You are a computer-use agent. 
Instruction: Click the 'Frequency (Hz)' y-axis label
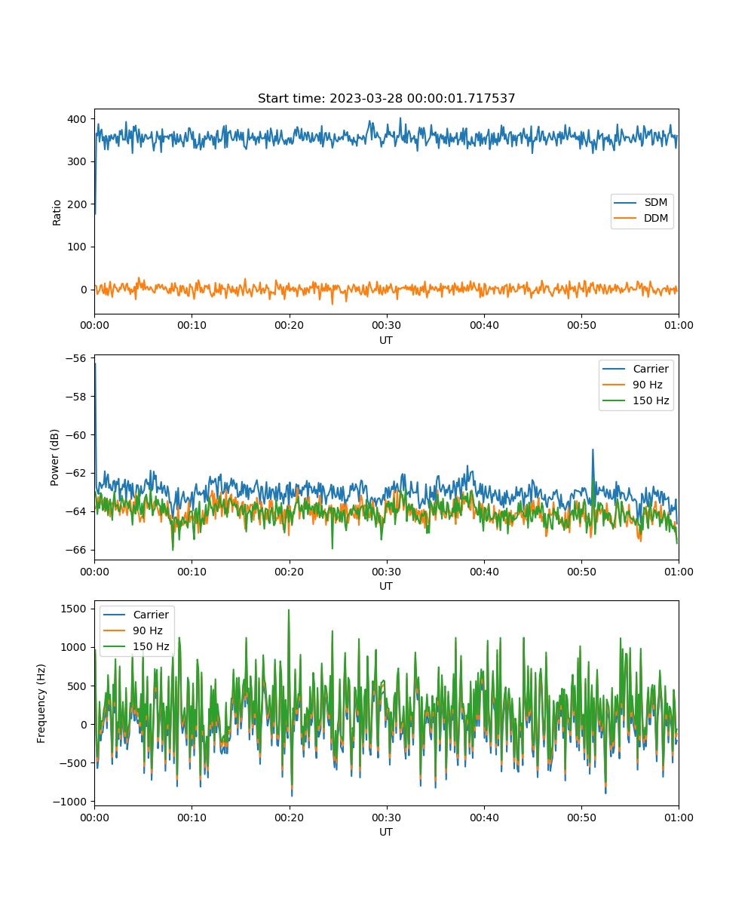(x=42, y=703)
